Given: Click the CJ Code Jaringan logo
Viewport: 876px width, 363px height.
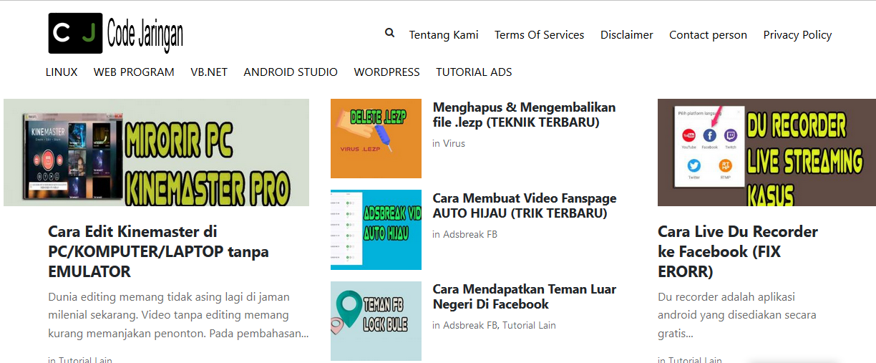Looking at the screenshot, I should [x=116, y=34].
